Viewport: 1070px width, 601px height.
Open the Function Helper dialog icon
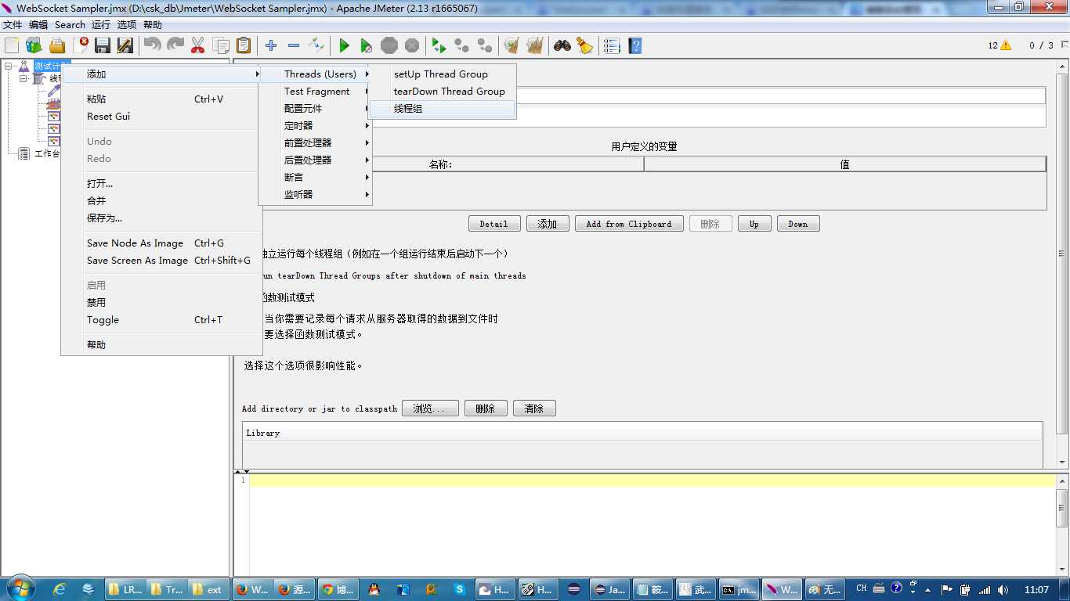coord(613,45)
